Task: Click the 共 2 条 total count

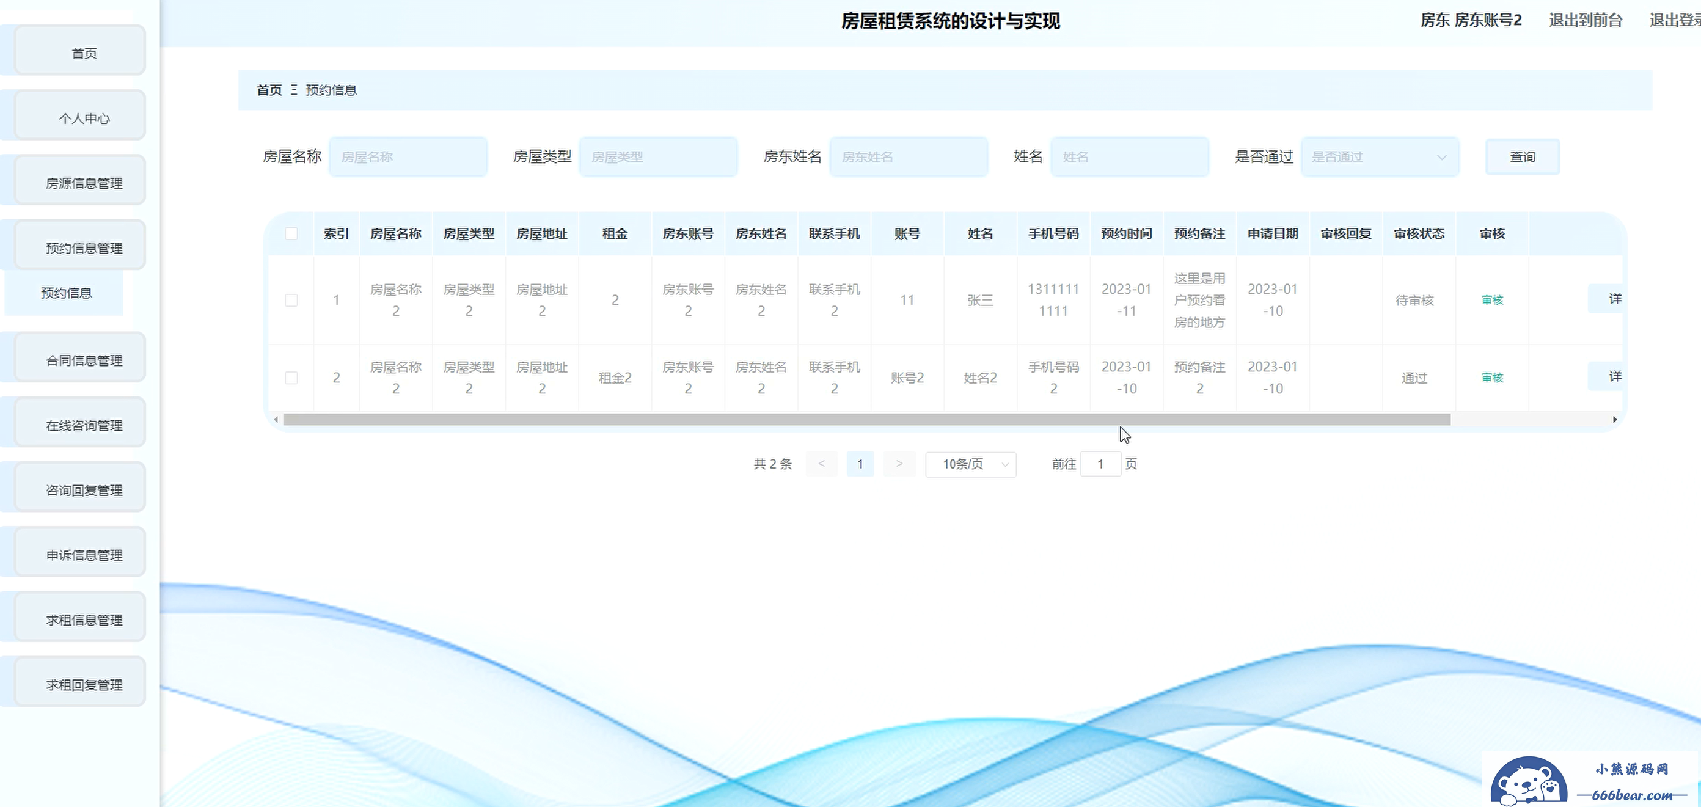Action: tap(772, 464)
